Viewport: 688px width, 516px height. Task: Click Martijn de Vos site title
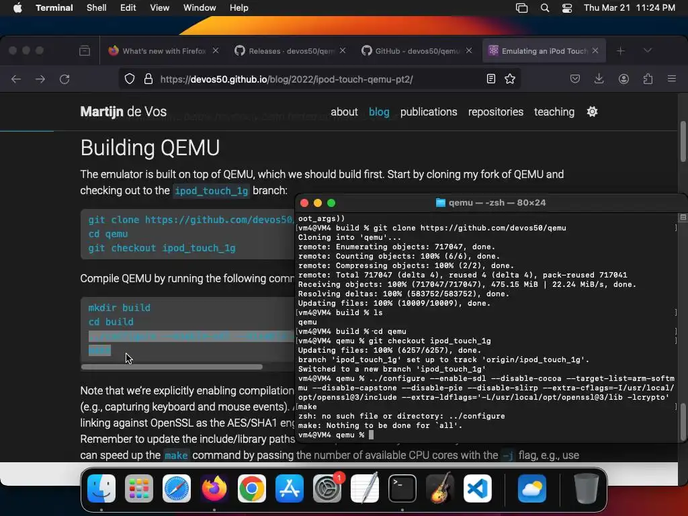pos(124,112)
